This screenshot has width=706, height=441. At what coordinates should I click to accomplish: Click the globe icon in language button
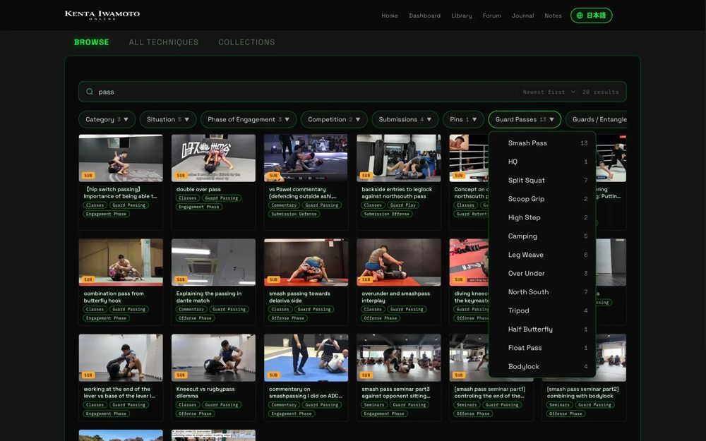580,16
